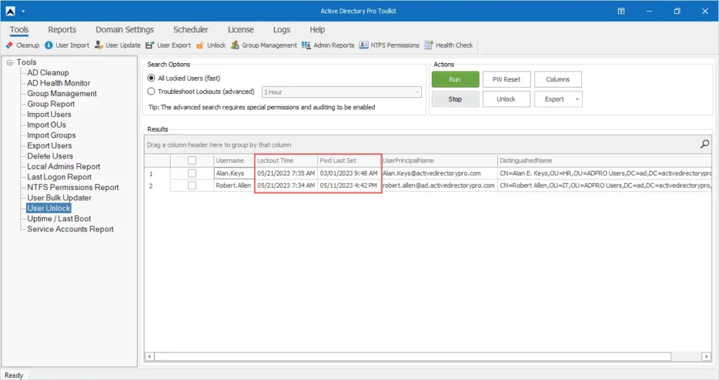This screenshot has width=719, height=380.
Task: Sort by Username column header
Action: (x=234, y=161)
